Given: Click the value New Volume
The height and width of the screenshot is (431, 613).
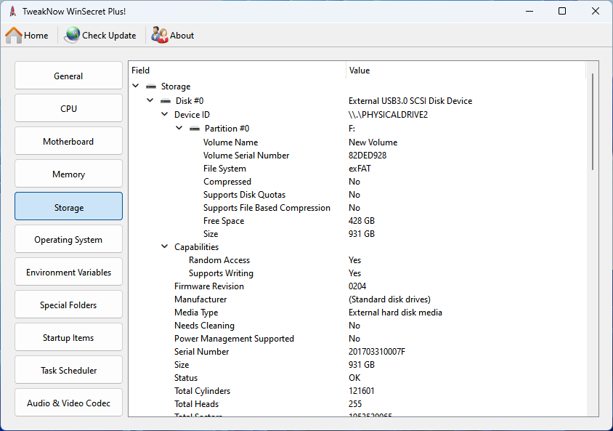Looking at the screenshot, I should (373, 142).
